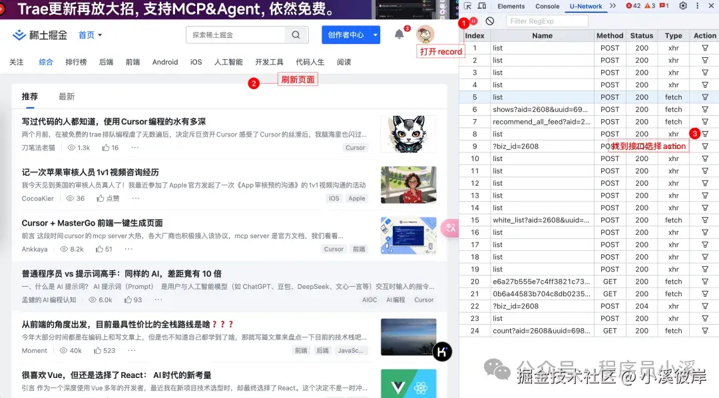Switch to the 最新 feed tab

pos(67,97)
